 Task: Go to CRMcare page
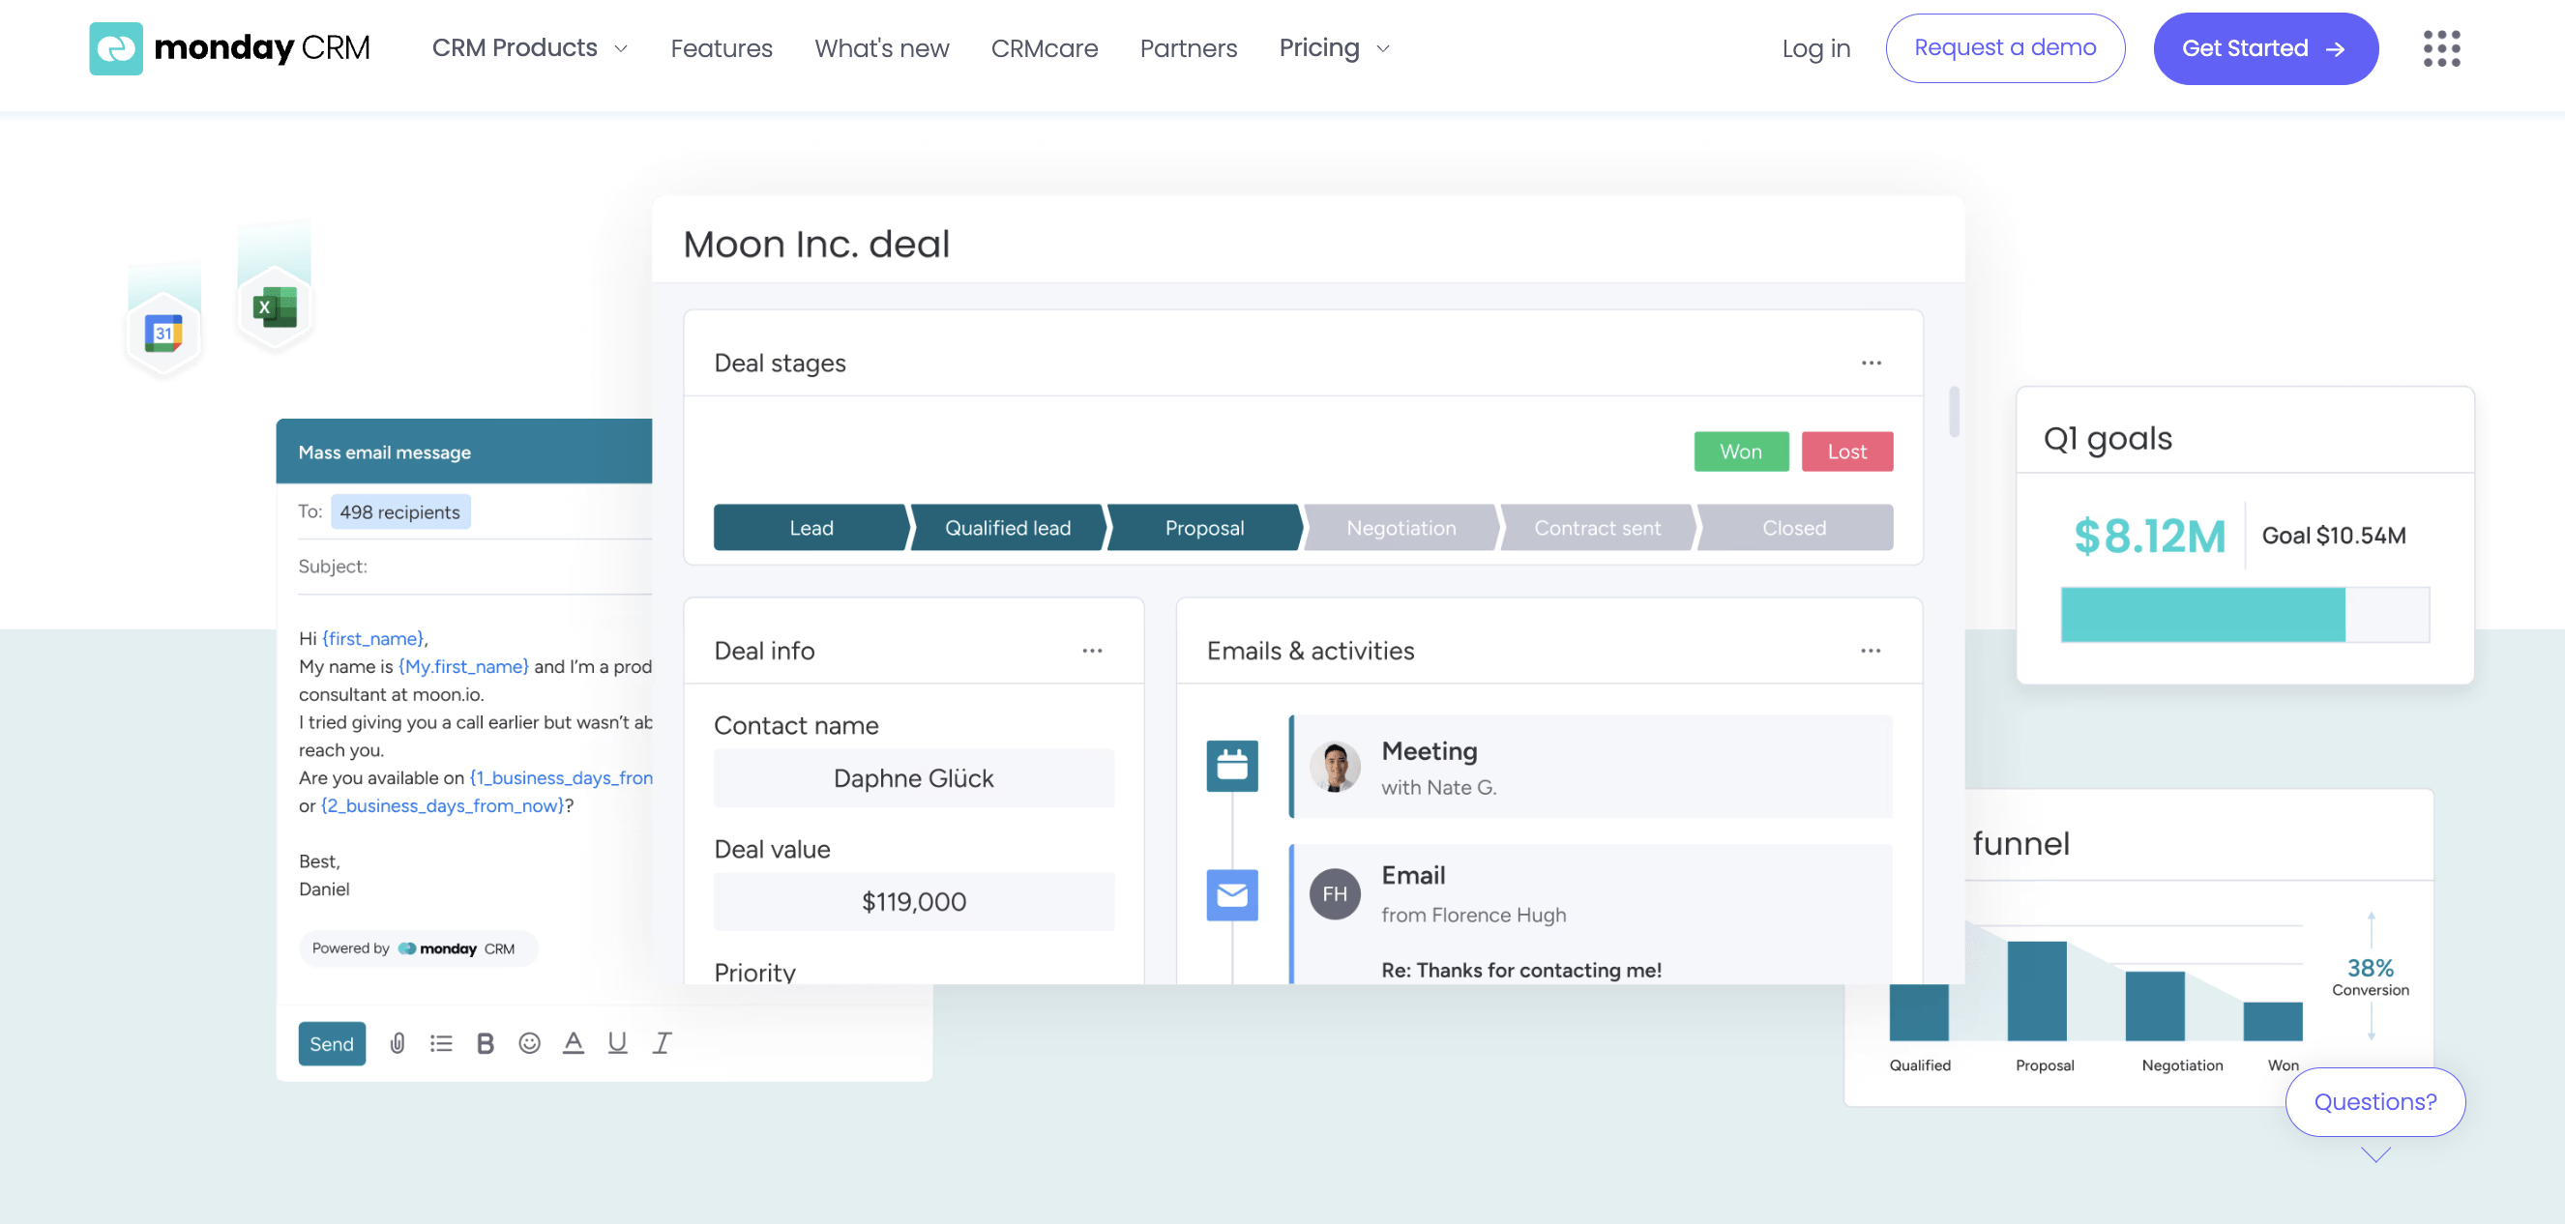tap(1044, 47)
